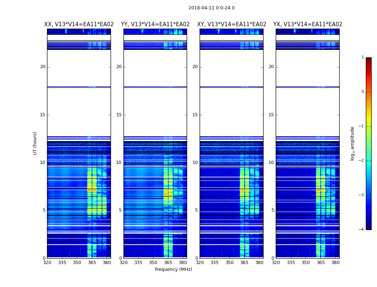This screenshot has width=377, height=287.
Task: Click colorbar tick label "−2"
Action: [361, 161]
